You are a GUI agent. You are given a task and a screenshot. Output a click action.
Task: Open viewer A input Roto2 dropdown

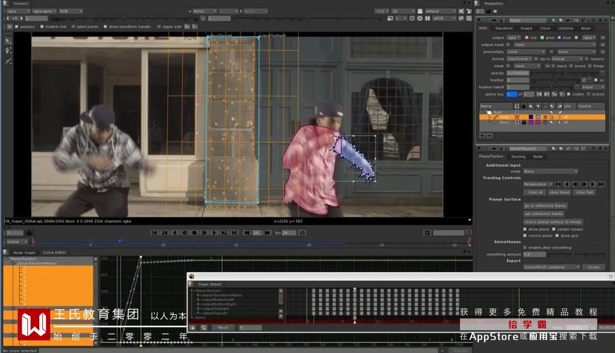pyautogui.click(x=204, y=11)
